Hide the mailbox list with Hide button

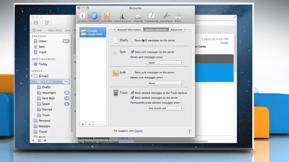click(37, 30)
